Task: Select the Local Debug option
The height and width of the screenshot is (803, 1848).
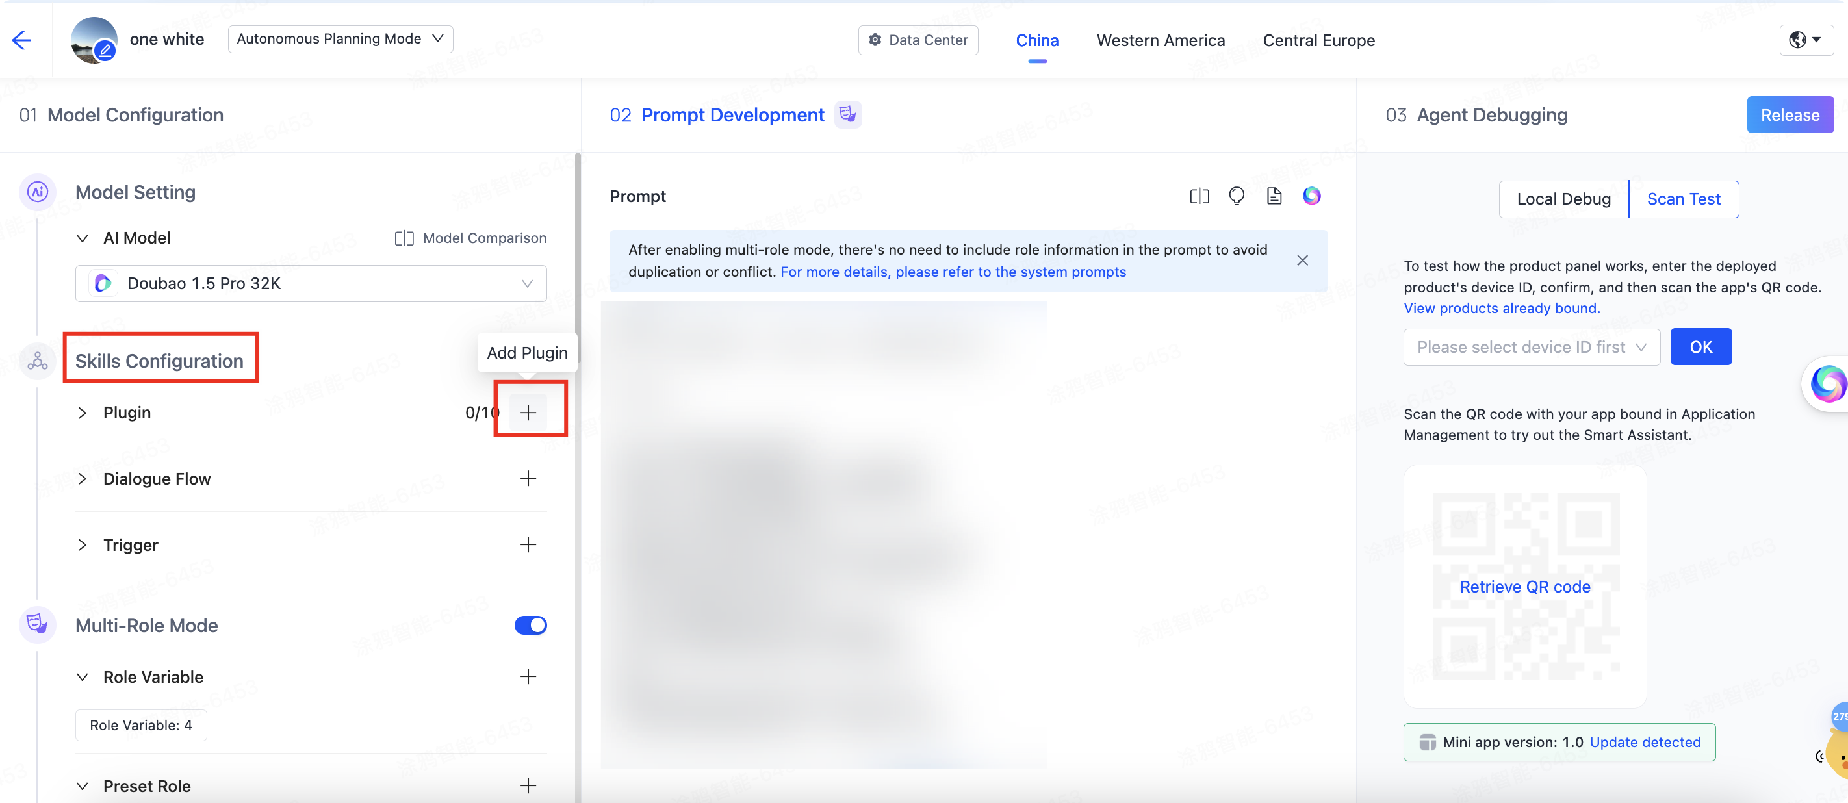Action: tap(1563, 199)
